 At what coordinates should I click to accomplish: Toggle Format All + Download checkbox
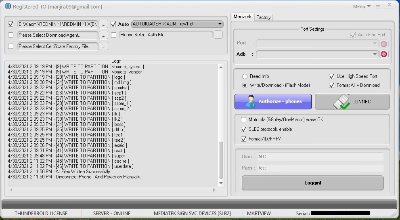332,85
